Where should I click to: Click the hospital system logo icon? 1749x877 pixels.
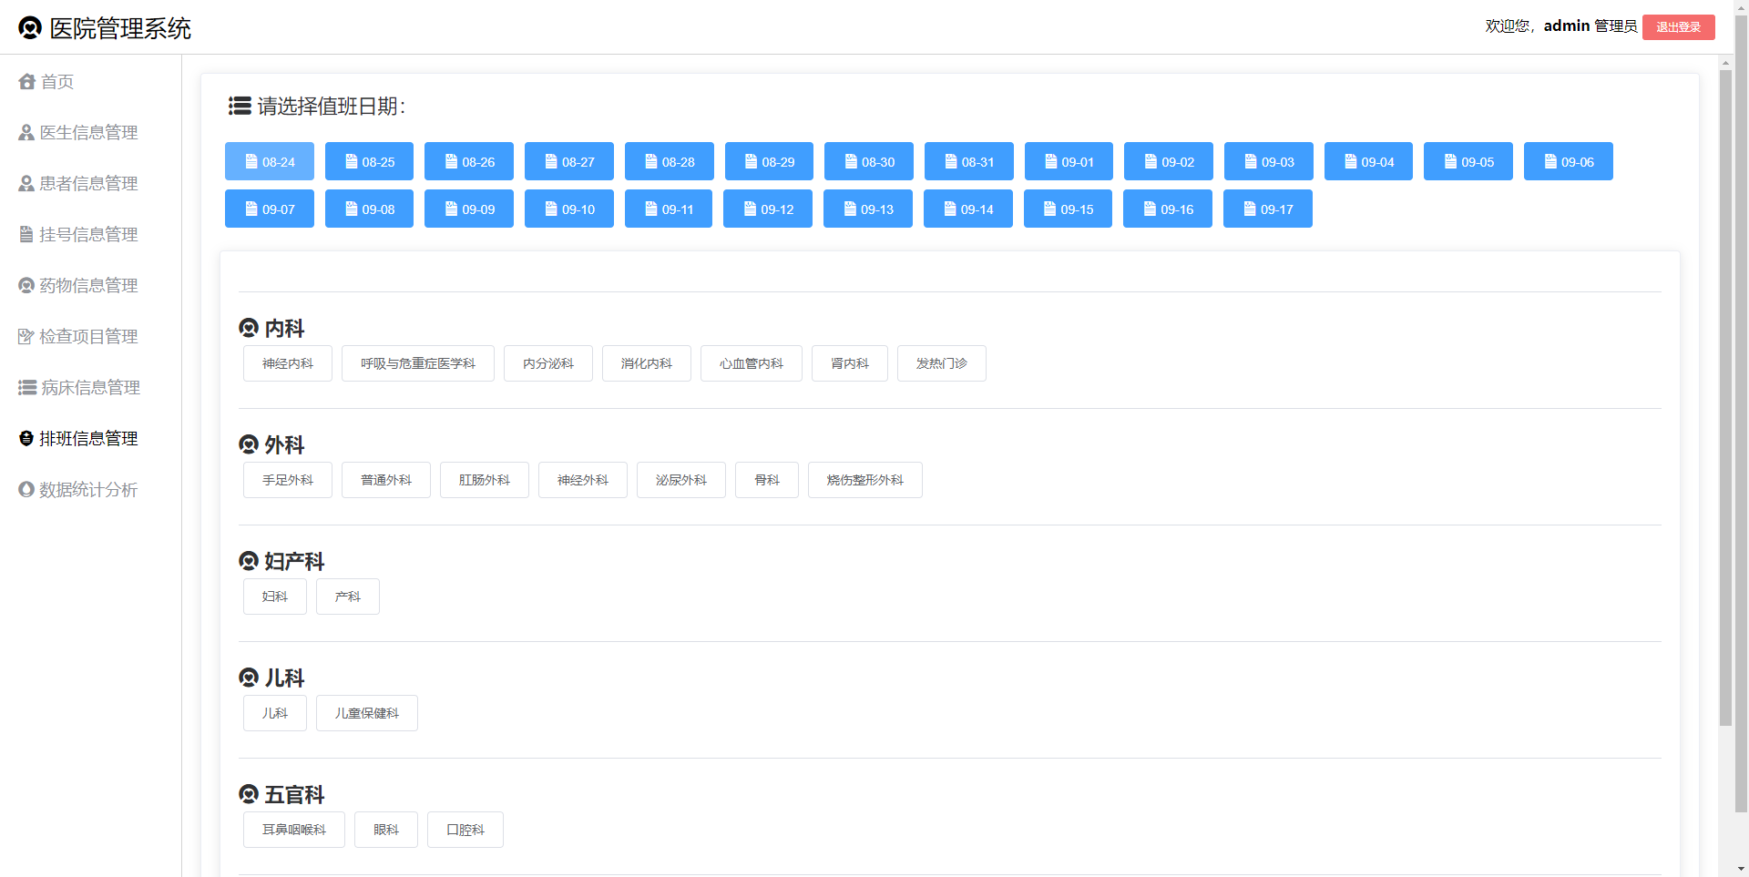point(30,28)
